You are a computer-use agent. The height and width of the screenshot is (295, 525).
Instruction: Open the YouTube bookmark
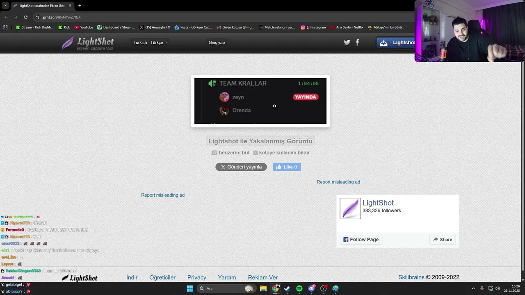(x=84, y=27)
